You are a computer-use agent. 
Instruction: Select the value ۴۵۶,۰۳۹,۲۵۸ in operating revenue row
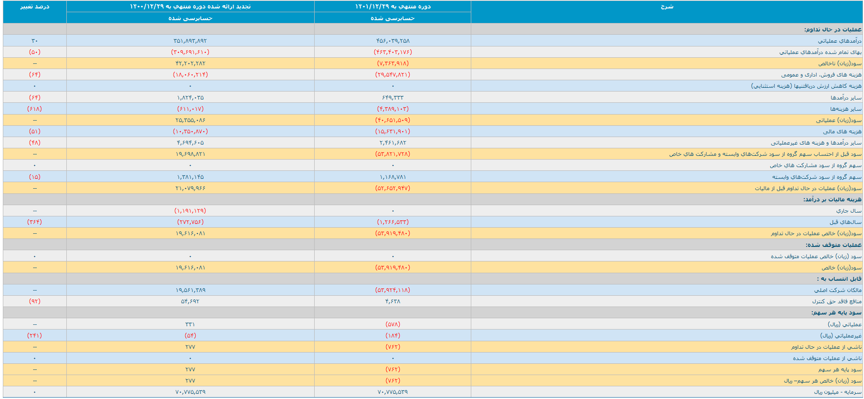point(392,41)
